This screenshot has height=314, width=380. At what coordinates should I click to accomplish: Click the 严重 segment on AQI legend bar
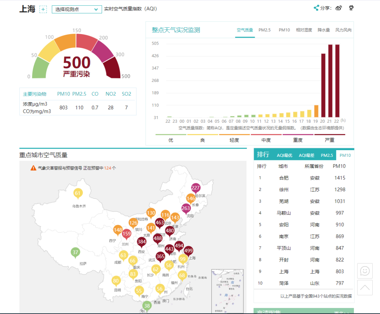[329, 137]
